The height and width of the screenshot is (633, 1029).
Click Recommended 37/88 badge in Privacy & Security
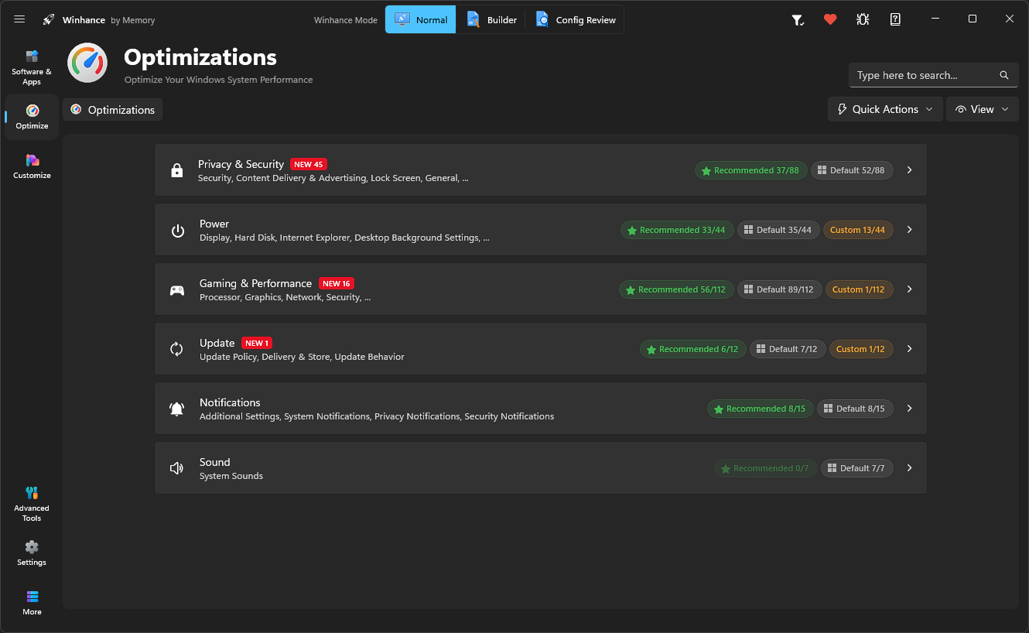pos(751,170)
